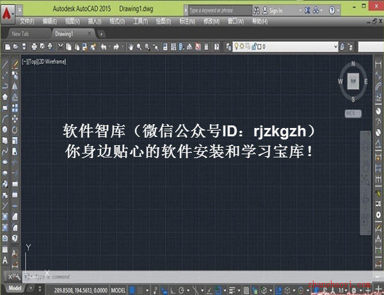
Task: Open the 文件(F) menu
Action: (x=27, y=22)
